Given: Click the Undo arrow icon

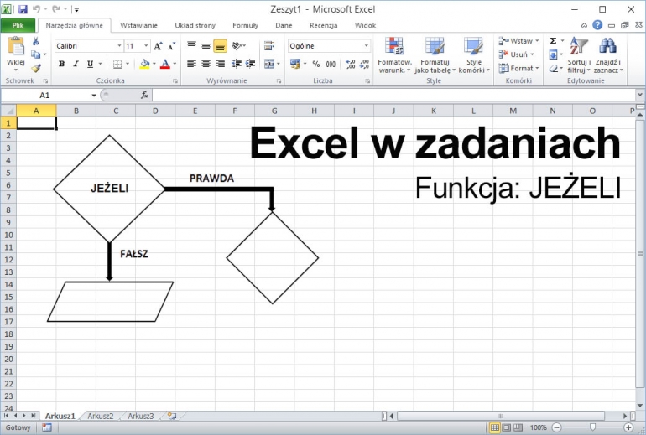Looking at the screenshot, I should point(36,8).
